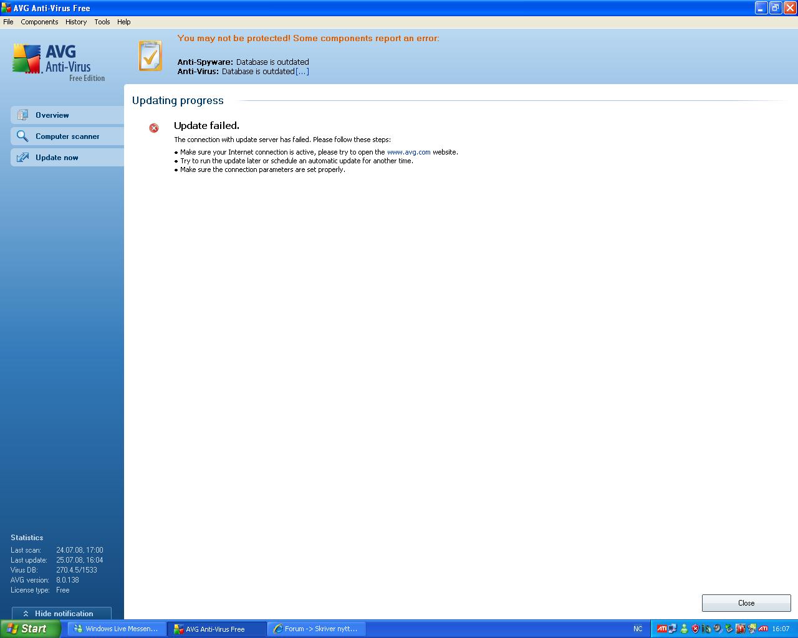
Task: Click the Update now arrow icon
Action: (22, 158)
